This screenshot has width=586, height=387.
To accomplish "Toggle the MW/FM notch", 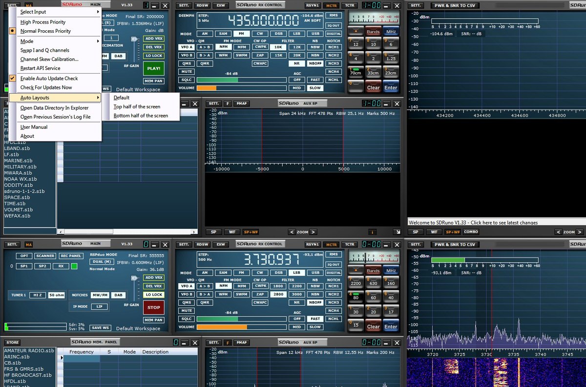I will [x=101, y=295].
